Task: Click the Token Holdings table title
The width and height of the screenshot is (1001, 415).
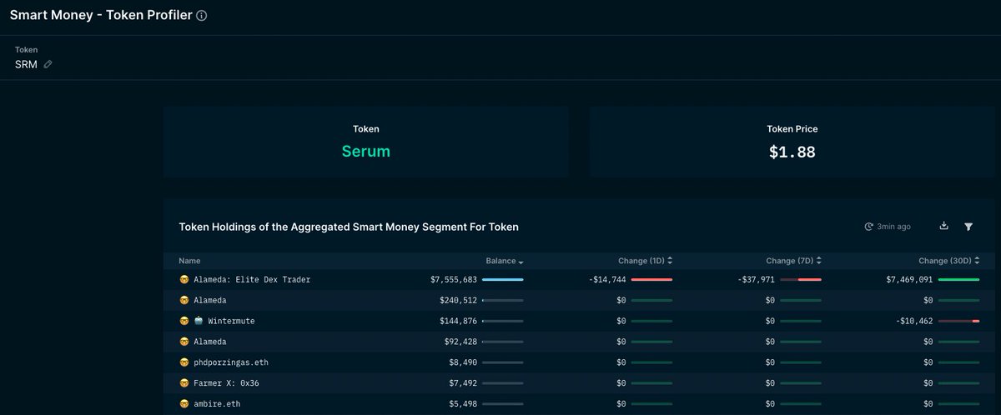Action: tap(349, 227)
